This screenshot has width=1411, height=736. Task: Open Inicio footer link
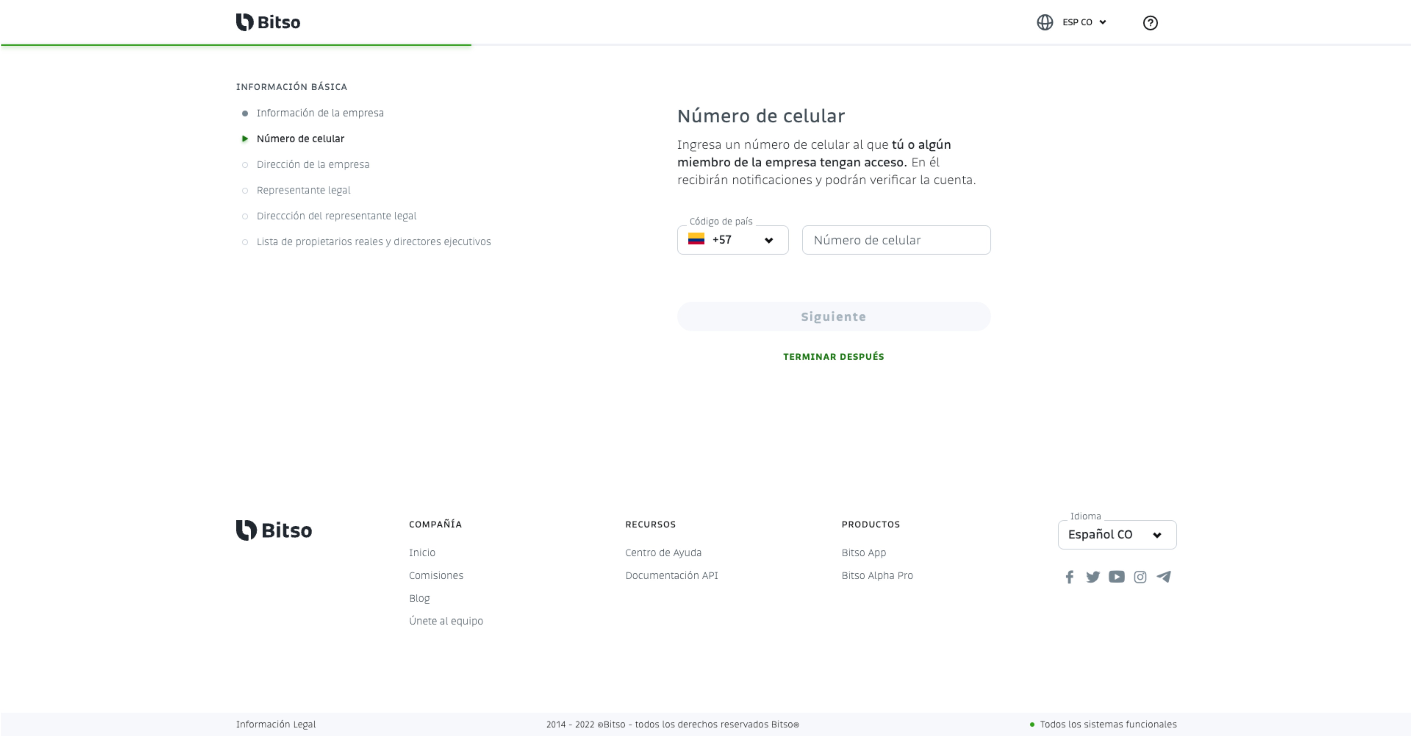click(x=422, y=553)
